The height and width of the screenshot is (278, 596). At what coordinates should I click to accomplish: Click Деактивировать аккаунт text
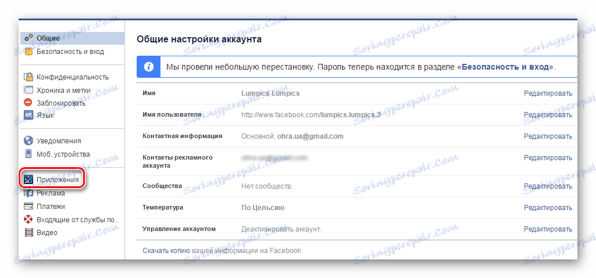pos(281,229)
